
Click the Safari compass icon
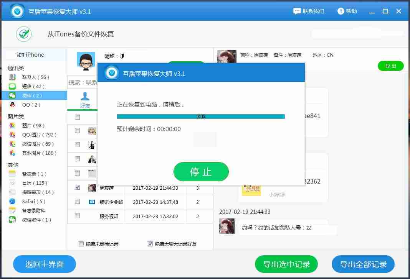(12, 201)
